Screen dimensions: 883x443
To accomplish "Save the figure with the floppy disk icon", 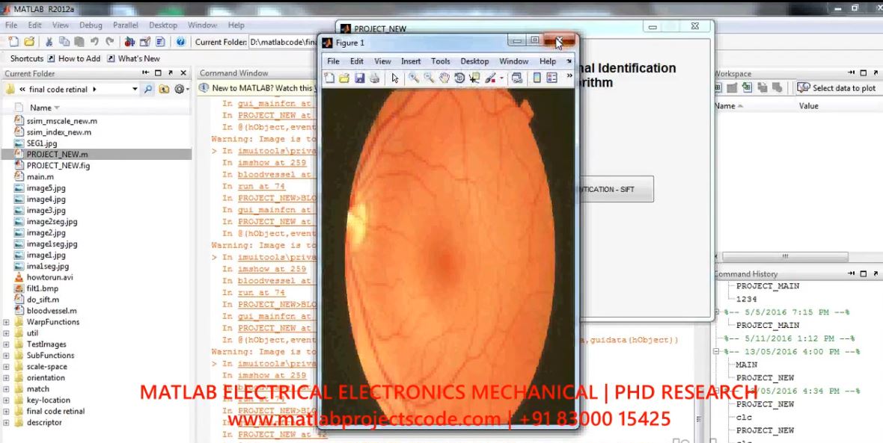I will pyautogui.click(x=359, y=78).
